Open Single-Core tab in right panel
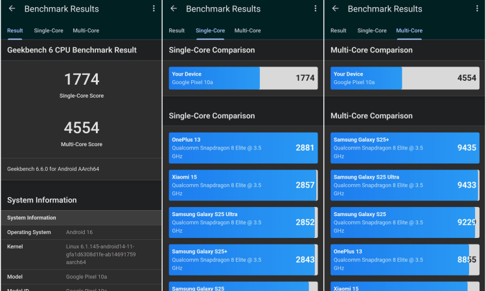 [372, 30]
